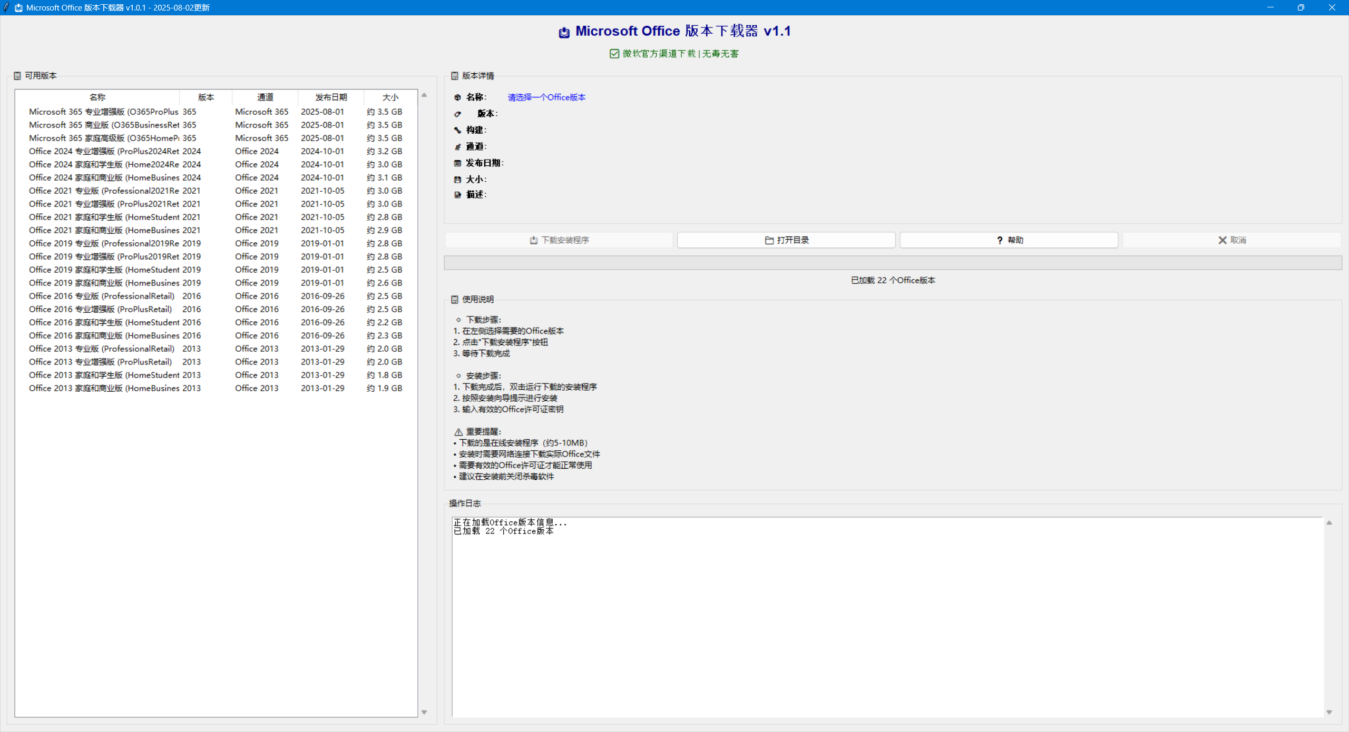Viewport: 1349px width, 732px height.
Task: Sort by the 通道 column header
Action: 265,97
